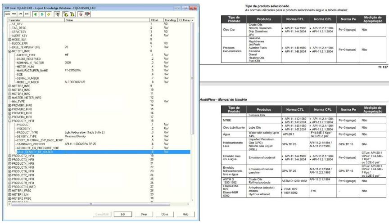Select the ALERT_KEY parameter row
Image resolution: width=389 pixels, height=224 pixels.
coord(99,36)
